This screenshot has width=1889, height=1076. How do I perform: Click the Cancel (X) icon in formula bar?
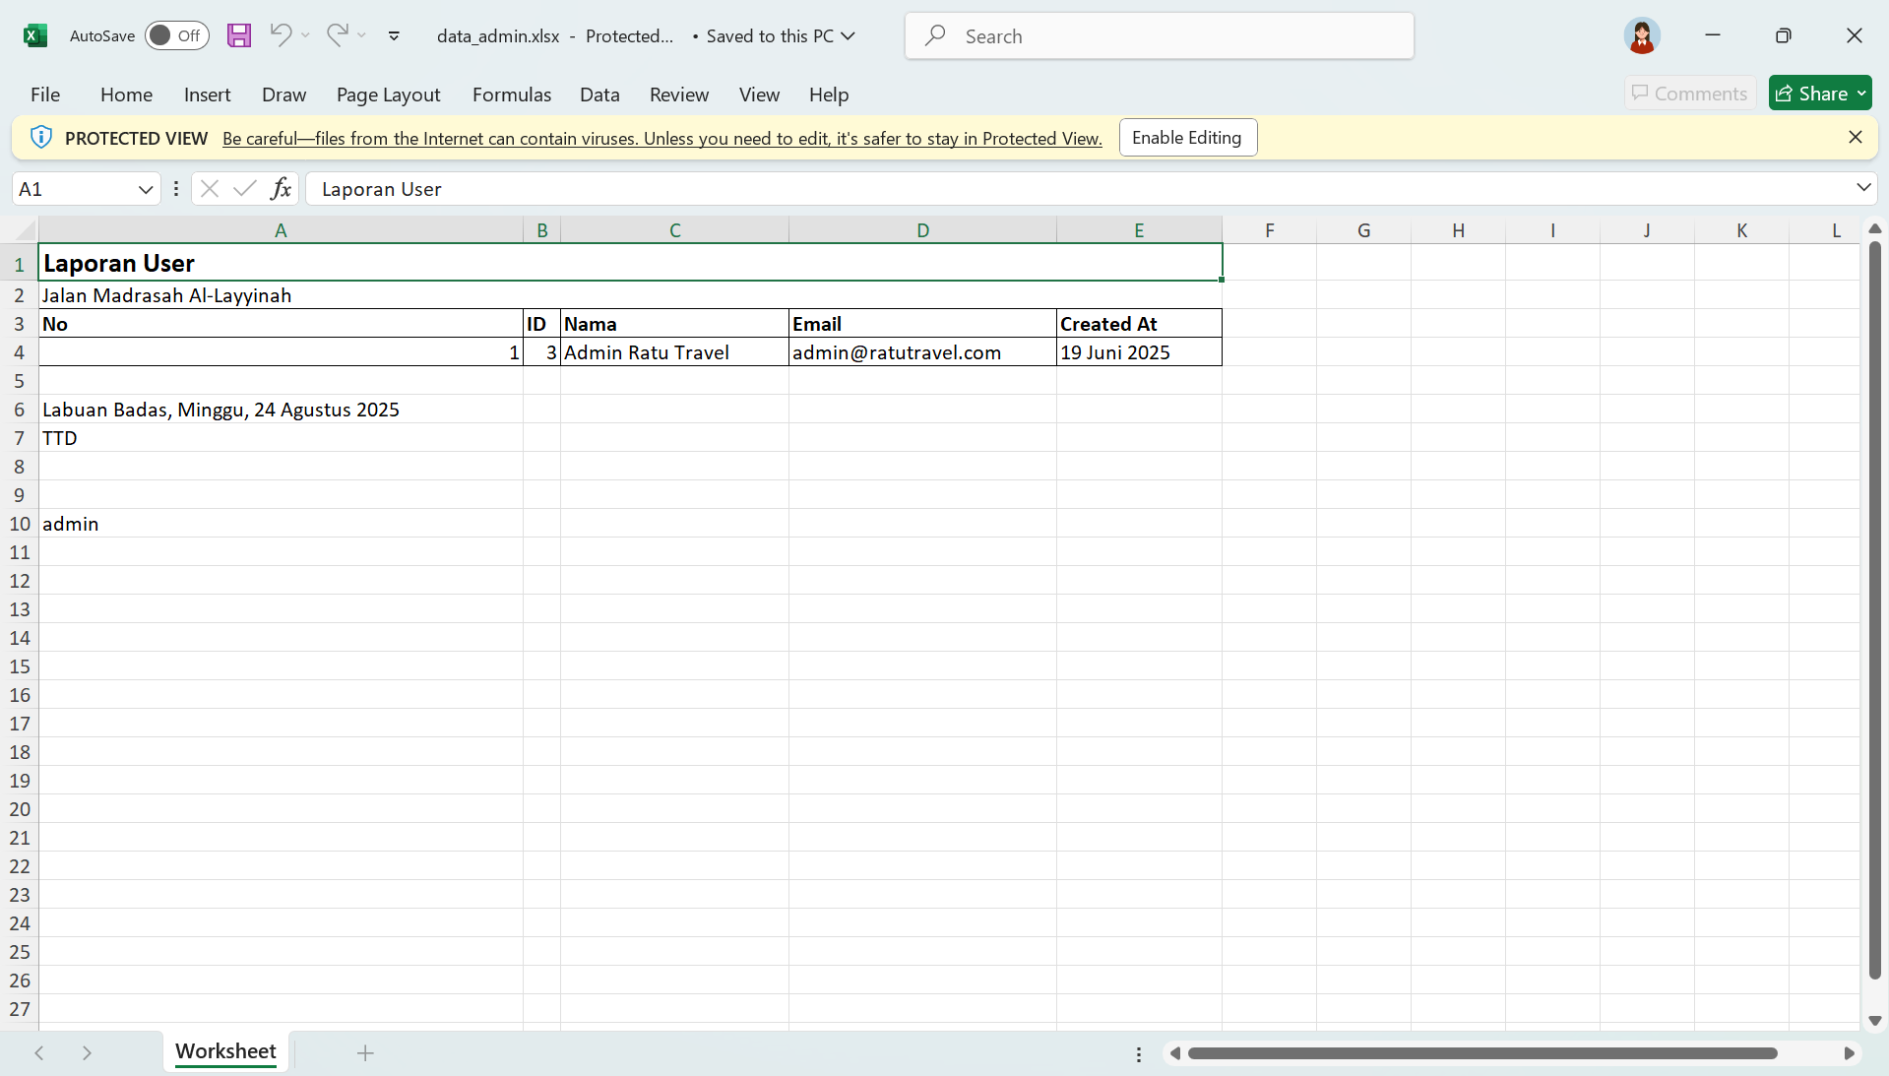pyautogui.click(x=209, y=188)
